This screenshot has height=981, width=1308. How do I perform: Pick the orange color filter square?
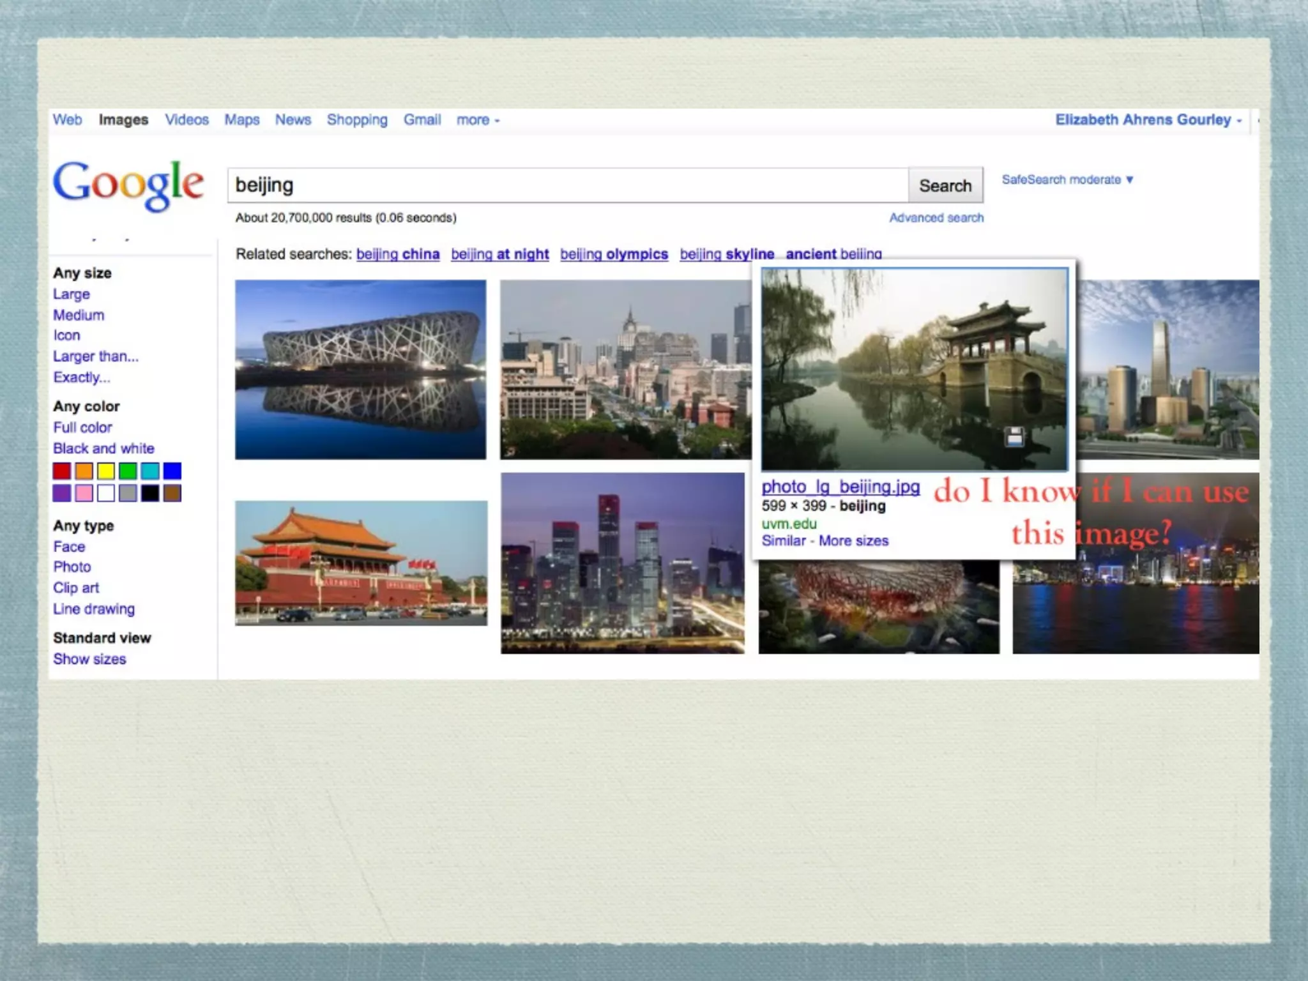pyautogui.click(x=84, y=471)
